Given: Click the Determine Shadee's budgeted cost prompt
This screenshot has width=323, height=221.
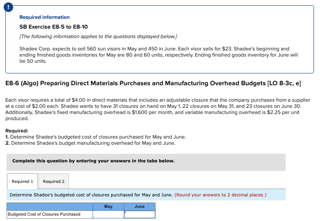Looking at the screenshot, I should coord(91,195).
